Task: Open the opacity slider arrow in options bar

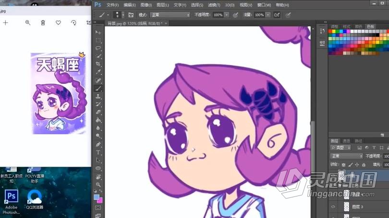Action: click(227, 15)
